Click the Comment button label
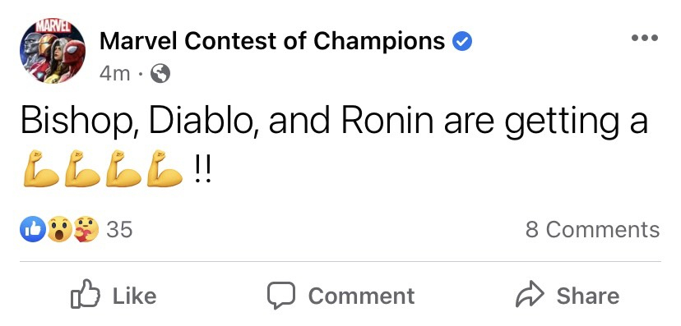This screenshot has height=326, width=681. point(361,296)
